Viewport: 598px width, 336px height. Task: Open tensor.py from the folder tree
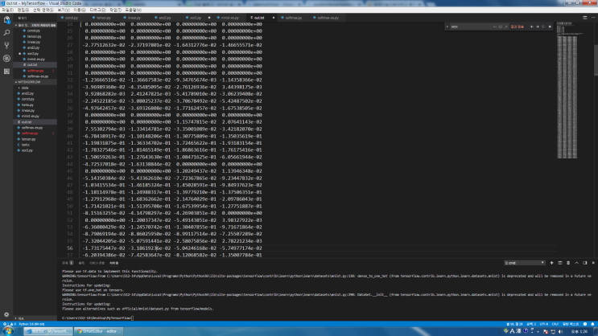tap(27, 138)
